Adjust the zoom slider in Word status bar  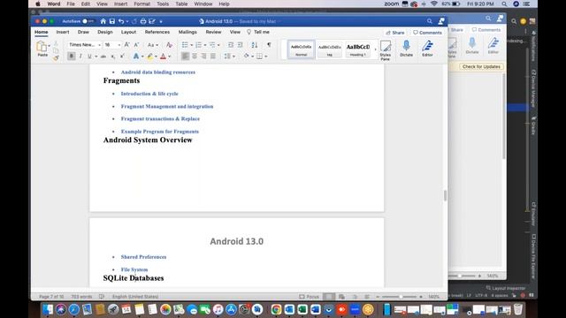click(x=400, y=297)
